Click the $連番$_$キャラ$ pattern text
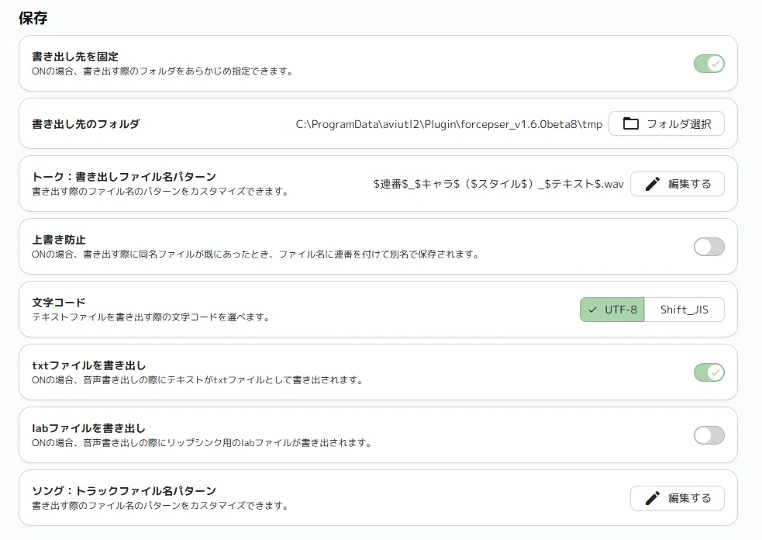762x540 pixels. click(498, 184)
